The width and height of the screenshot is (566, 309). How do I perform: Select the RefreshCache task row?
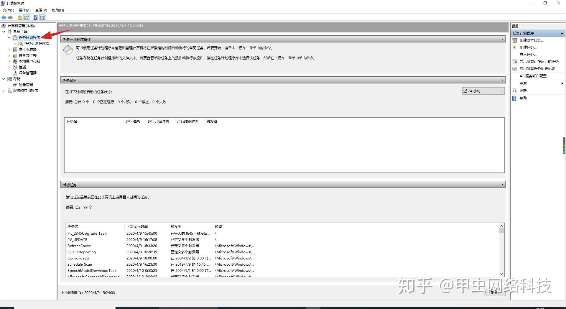click(x=161, y=246)
